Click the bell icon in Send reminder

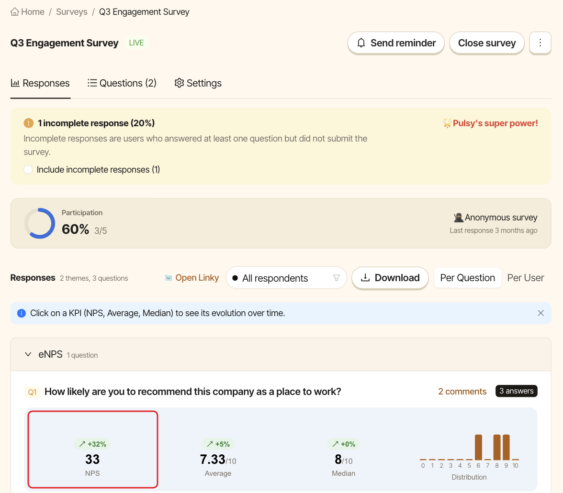pos(361,43)
